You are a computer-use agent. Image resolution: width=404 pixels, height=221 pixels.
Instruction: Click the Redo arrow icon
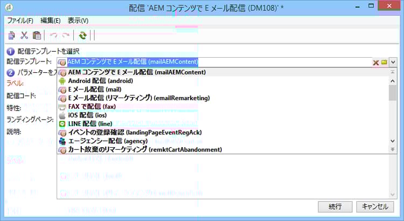(x=66, y=36)
